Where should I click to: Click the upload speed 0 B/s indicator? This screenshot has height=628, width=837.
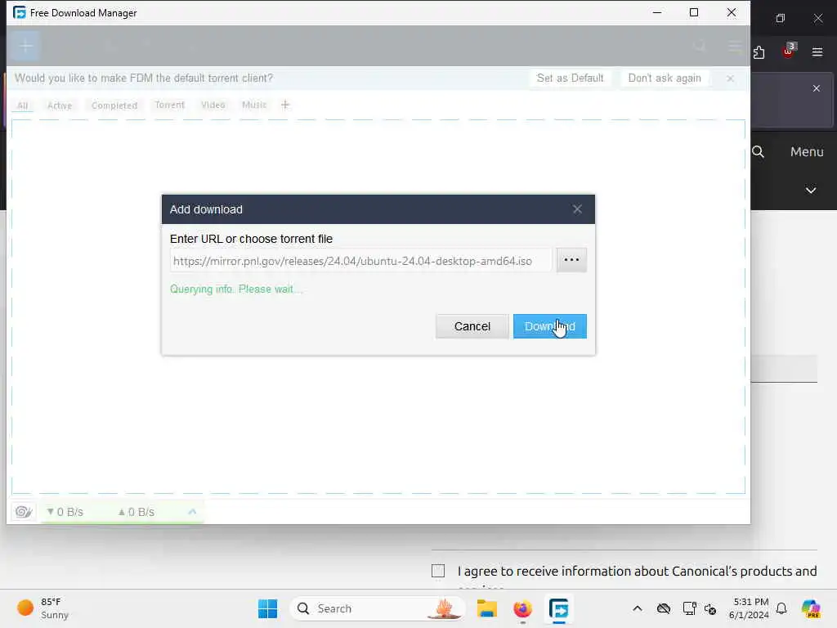(137, 512)
